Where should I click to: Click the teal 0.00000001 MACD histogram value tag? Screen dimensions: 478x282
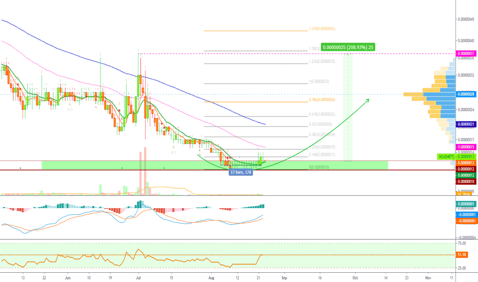coord(466,204)
